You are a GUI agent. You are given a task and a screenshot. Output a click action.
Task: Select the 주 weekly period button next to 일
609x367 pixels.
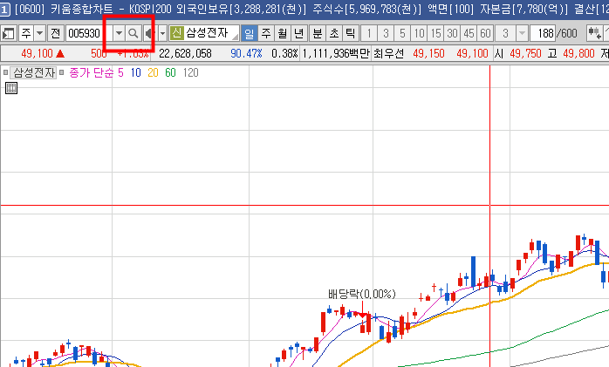pyautogui.click(x=265, y=34)
